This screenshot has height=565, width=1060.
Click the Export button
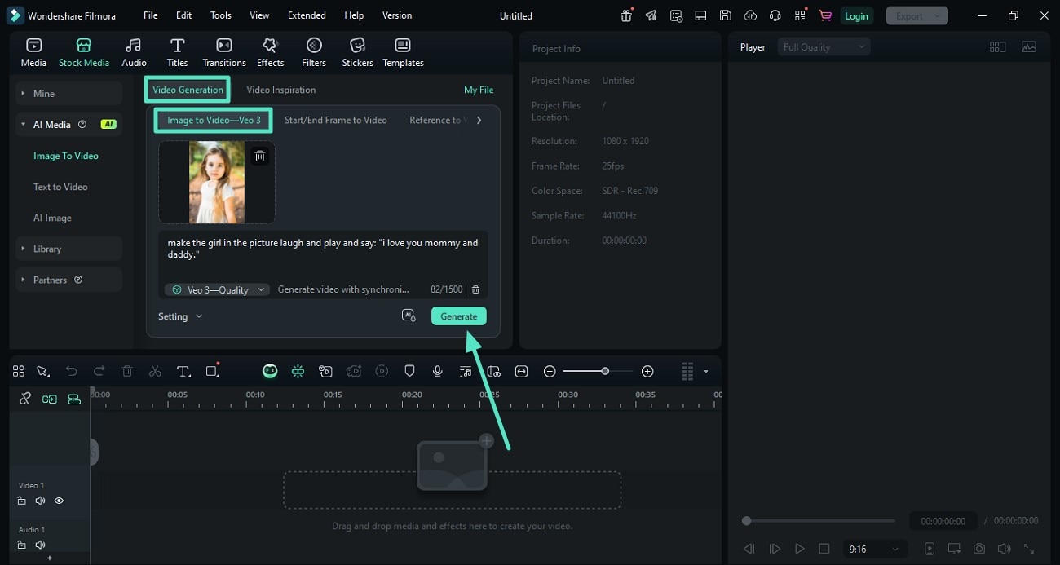[917, 15]
